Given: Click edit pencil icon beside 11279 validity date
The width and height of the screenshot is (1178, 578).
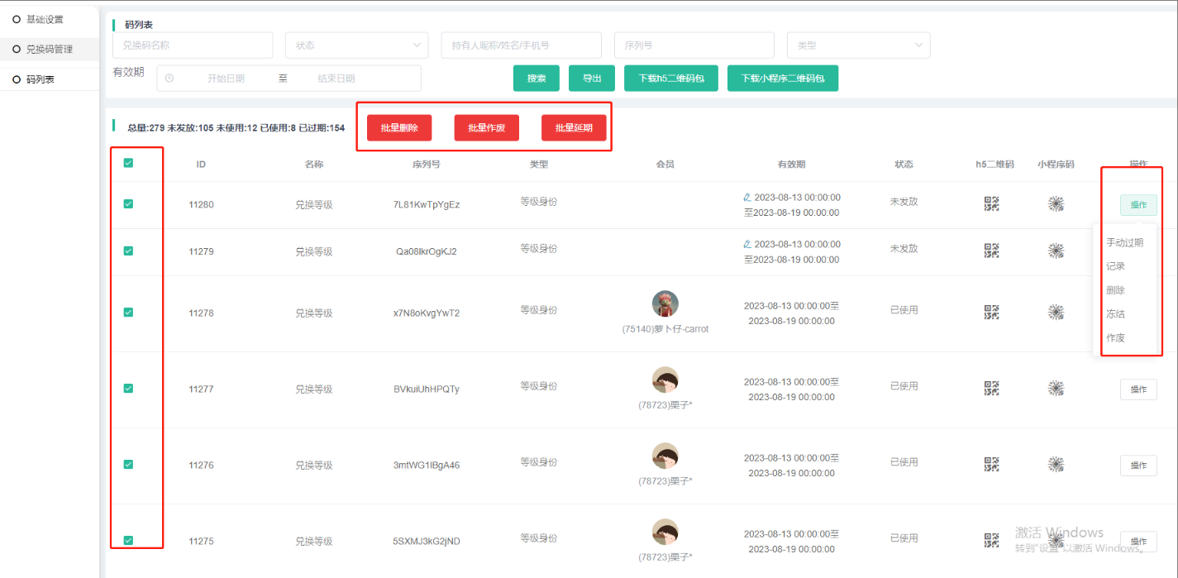Looking at the screenshot, I should pos(747,245).
